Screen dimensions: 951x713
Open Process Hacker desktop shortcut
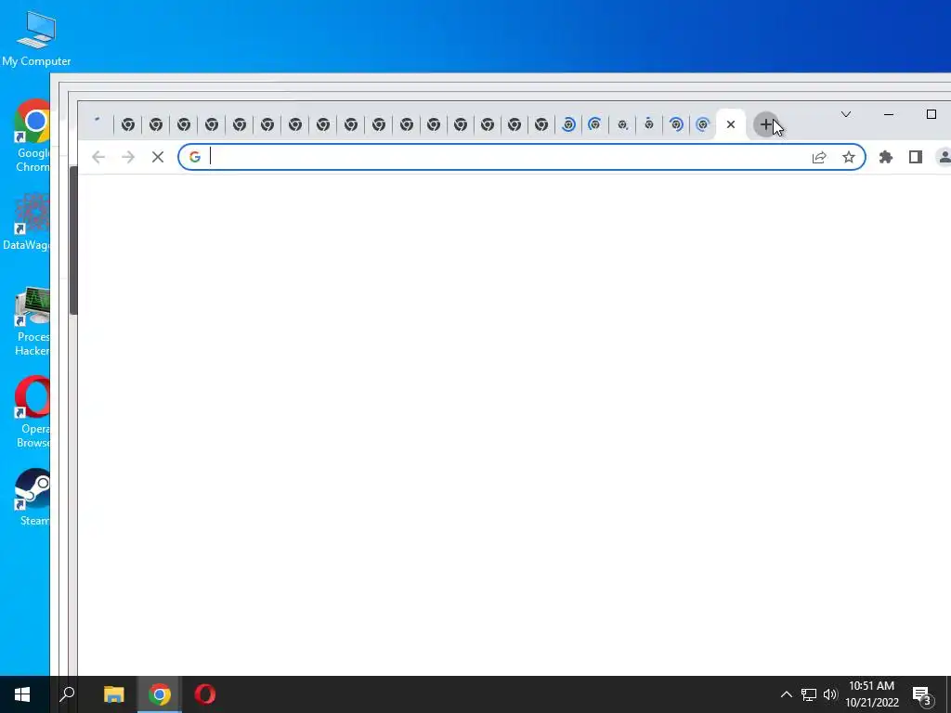(x=33, y=321)
